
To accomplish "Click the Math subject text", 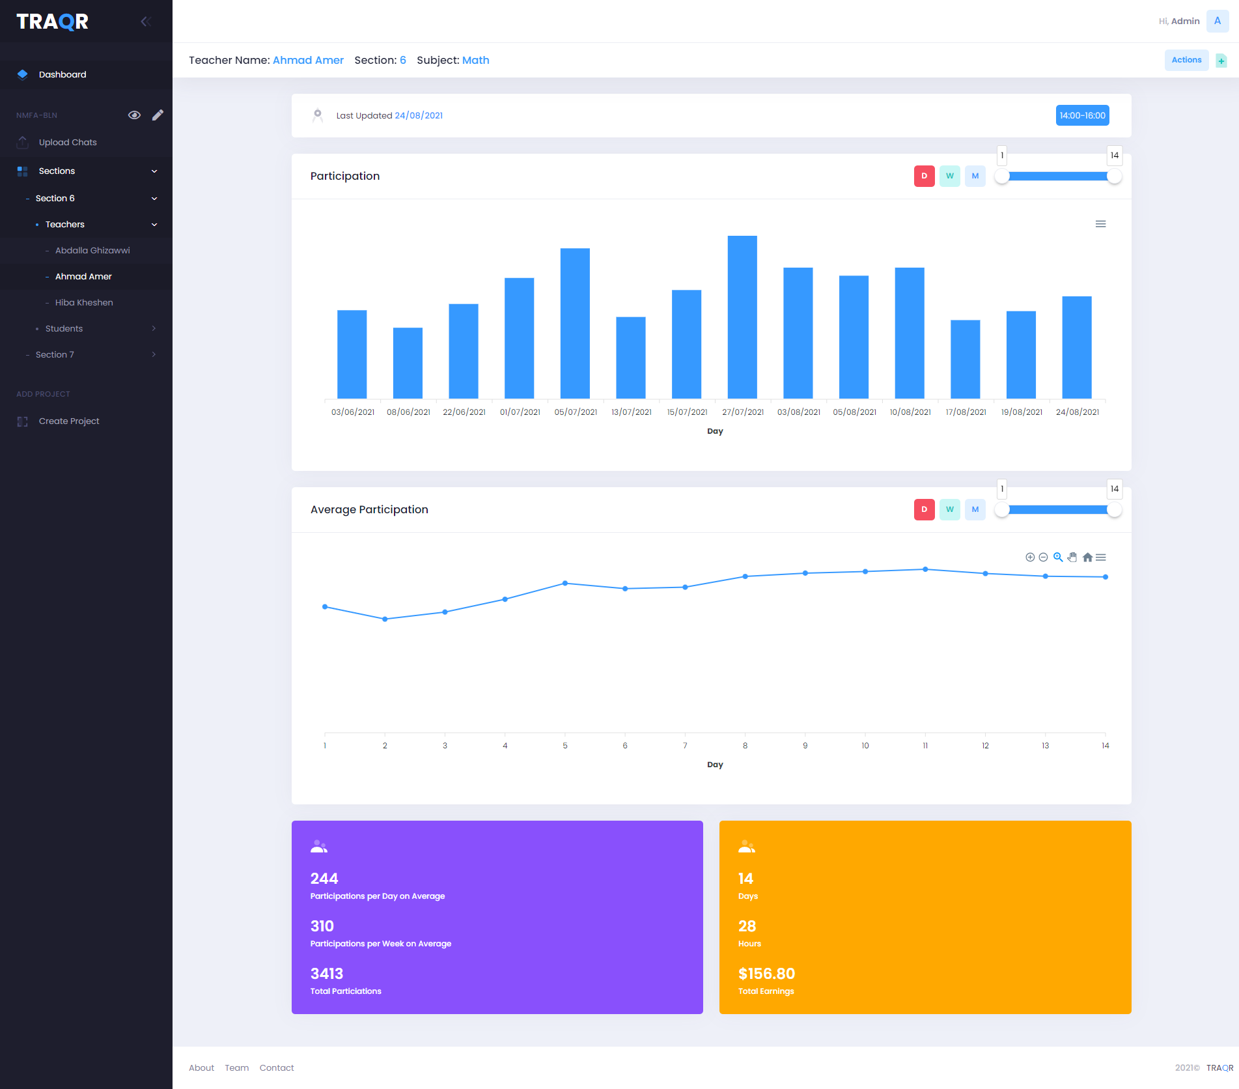I will click(476, 61).
